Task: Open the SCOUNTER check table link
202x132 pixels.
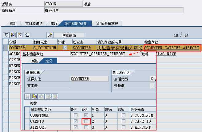Action: 82,48
